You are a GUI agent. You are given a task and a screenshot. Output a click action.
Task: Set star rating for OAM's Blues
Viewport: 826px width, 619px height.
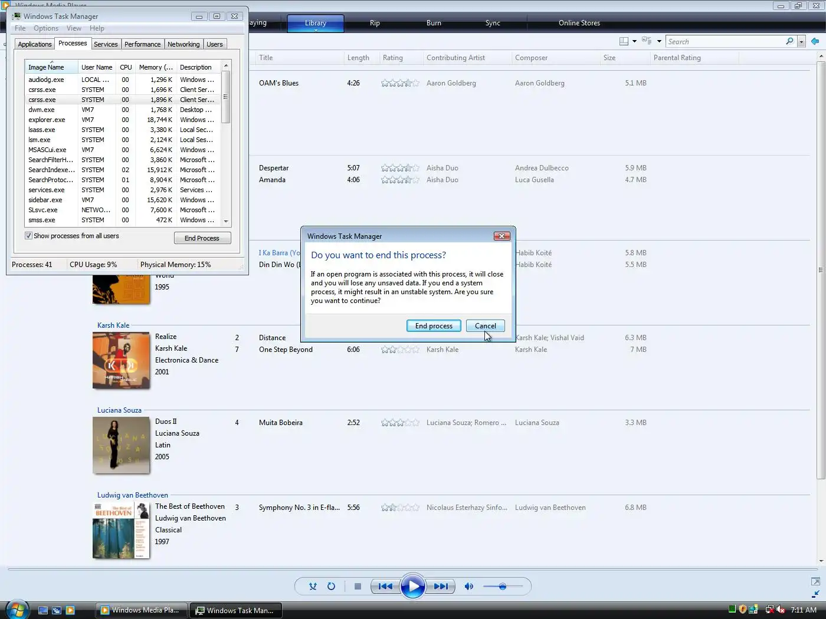point(400,83)
